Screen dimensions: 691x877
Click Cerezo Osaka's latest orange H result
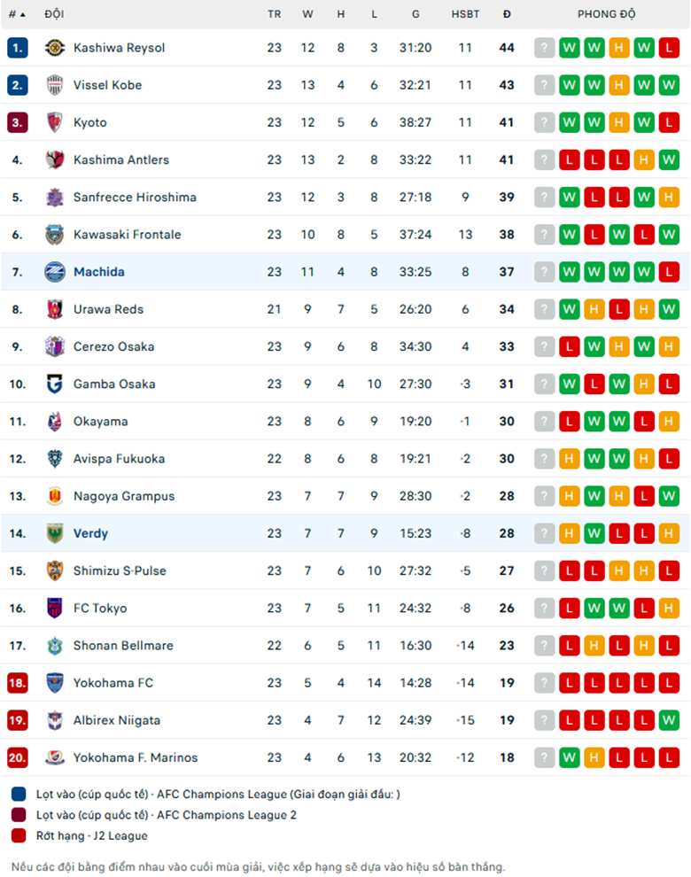click(x=669, y=346)
